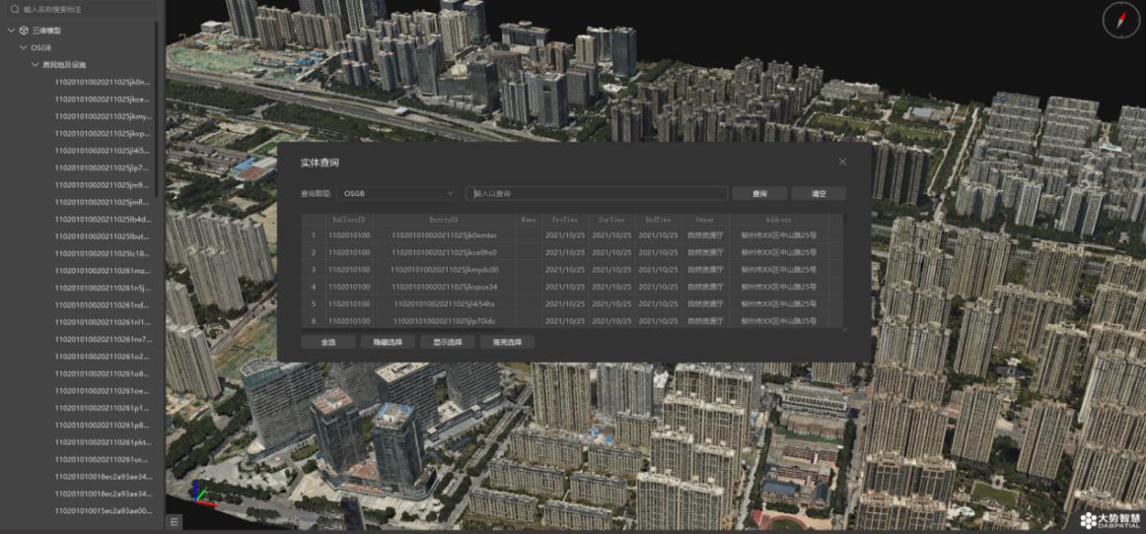The height and width of the screenshot is (534, 1146).
Task: Select tree item ending jk0n… in sidebar
Action: pyautogui.click(x=103, y=82)
